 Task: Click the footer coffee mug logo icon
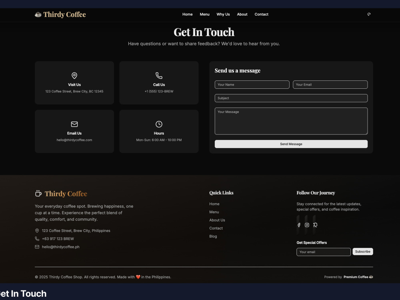(38, 193)
